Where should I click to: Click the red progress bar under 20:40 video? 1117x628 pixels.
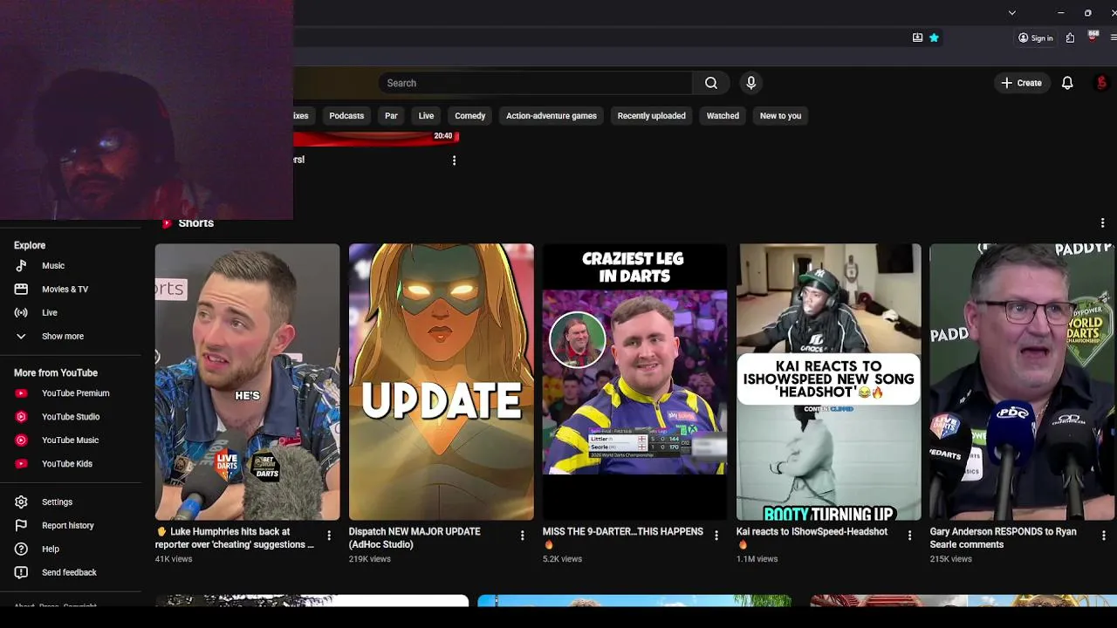point(376,141)
